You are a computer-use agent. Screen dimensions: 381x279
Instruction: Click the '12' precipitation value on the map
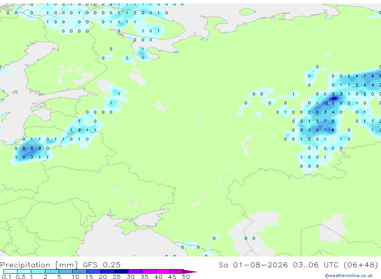tap(325, 103)
